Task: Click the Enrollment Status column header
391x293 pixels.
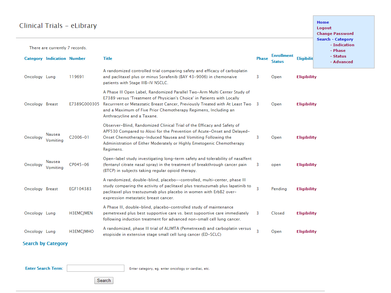Action: (x=282, y=59)
